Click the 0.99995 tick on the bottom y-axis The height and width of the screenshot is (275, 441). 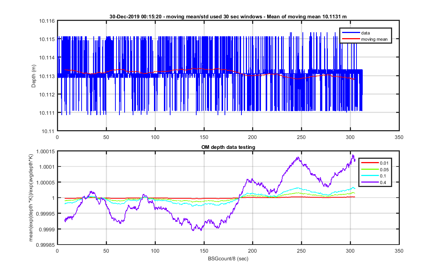(x=46, y=213)
